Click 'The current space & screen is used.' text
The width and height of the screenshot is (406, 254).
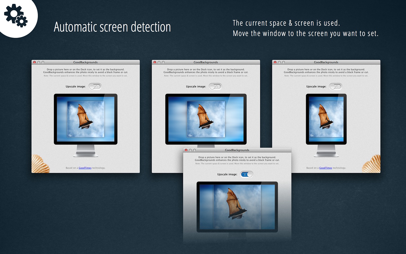click(x=286, y=23)
